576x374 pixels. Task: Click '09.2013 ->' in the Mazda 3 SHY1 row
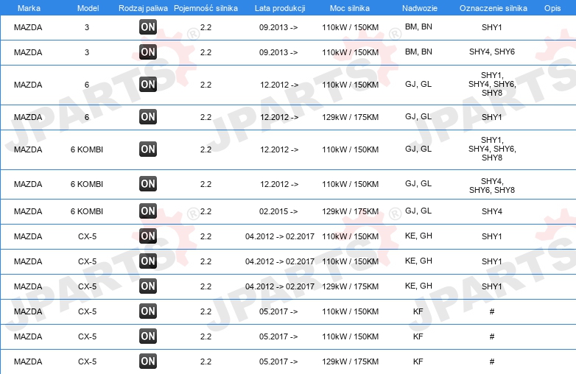[x=278, y=27]
